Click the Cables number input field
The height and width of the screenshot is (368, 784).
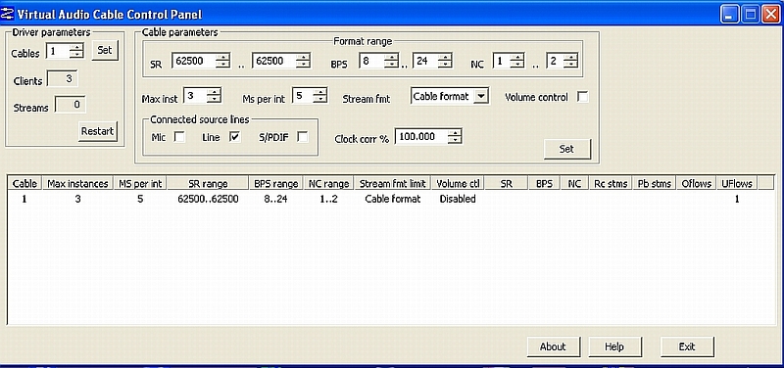[x=58, y=51]
